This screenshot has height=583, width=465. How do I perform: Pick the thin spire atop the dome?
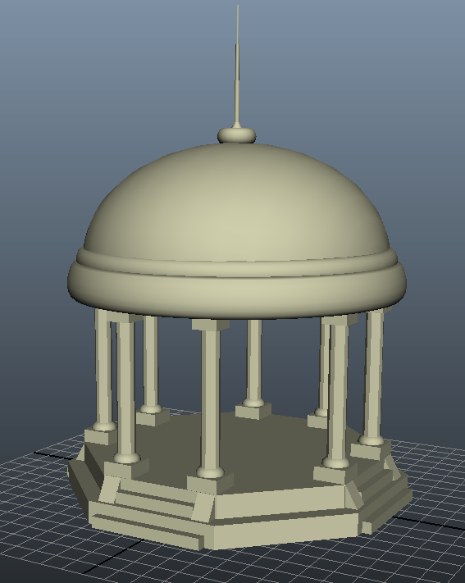(x=237, y=67)
